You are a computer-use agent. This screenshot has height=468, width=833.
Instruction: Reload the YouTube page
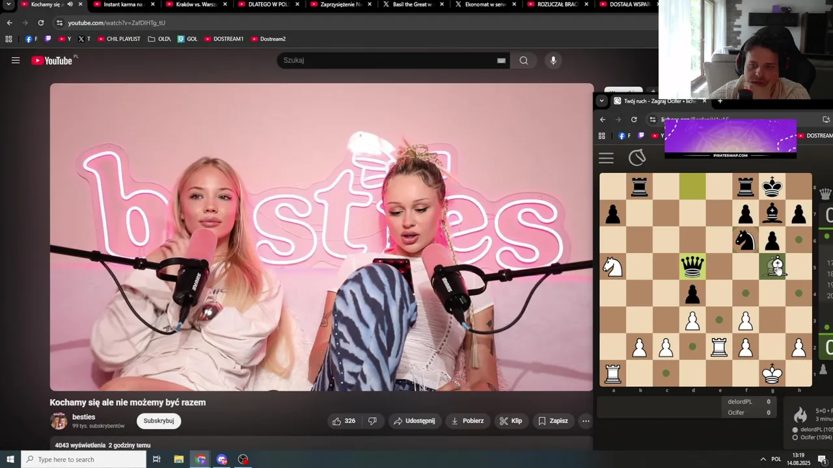pos(40,23)
